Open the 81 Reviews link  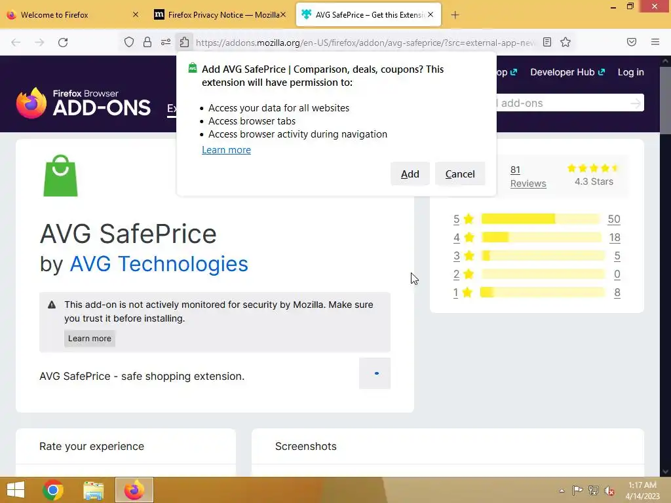pos(528,177)
